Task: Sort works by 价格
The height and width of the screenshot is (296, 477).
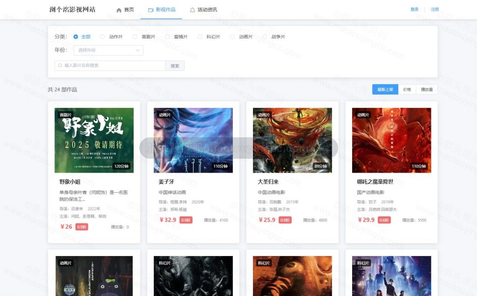Action: click(407, 89)
